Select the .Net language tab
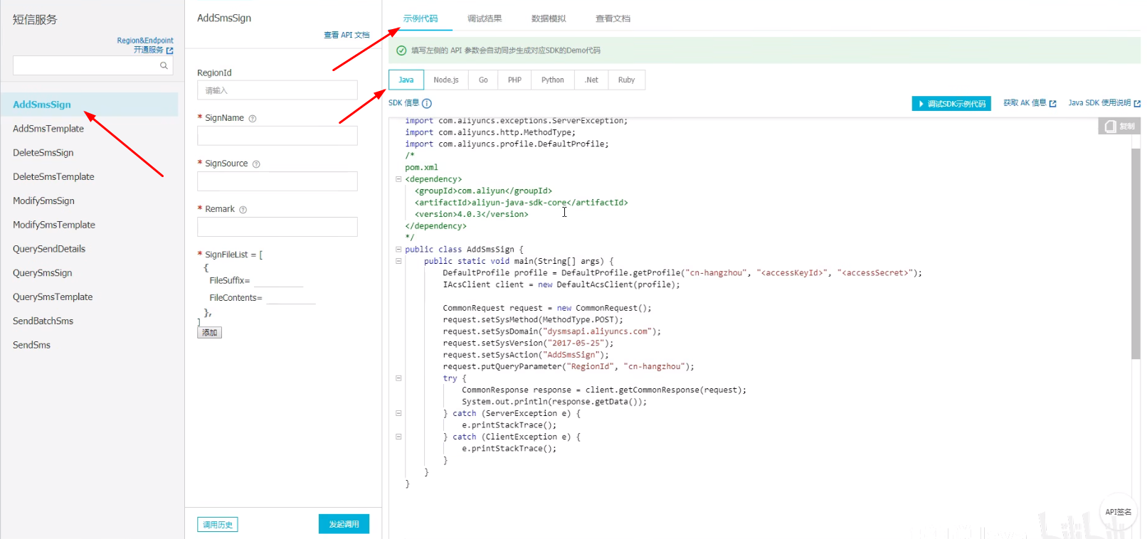 (592, 80)
